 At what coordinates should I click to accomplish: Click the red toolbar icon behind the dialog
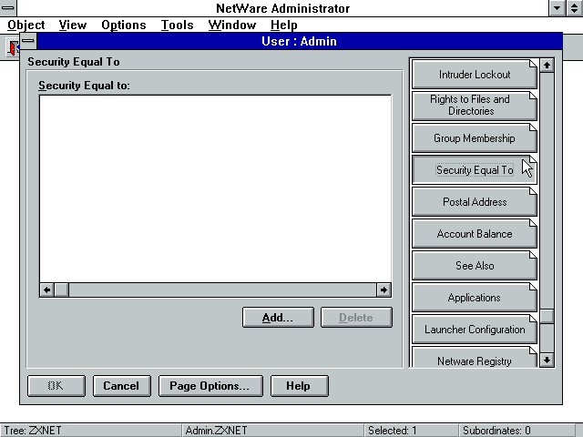[x=14, y=47]
